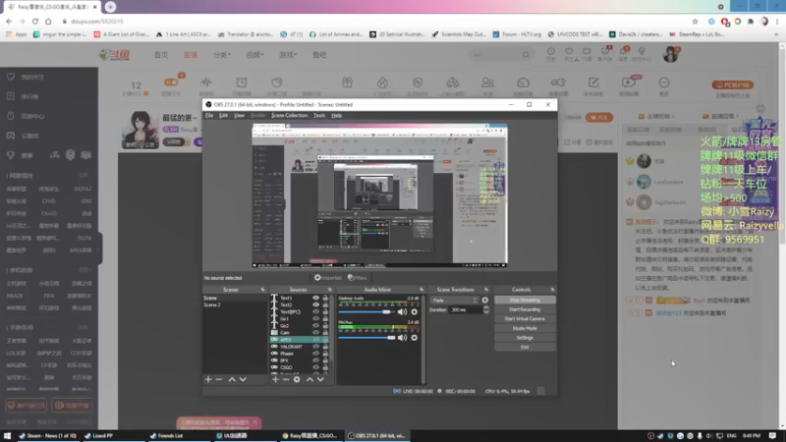Lock the Text1 source
This screenshot has height=442, width=786.
325,298
